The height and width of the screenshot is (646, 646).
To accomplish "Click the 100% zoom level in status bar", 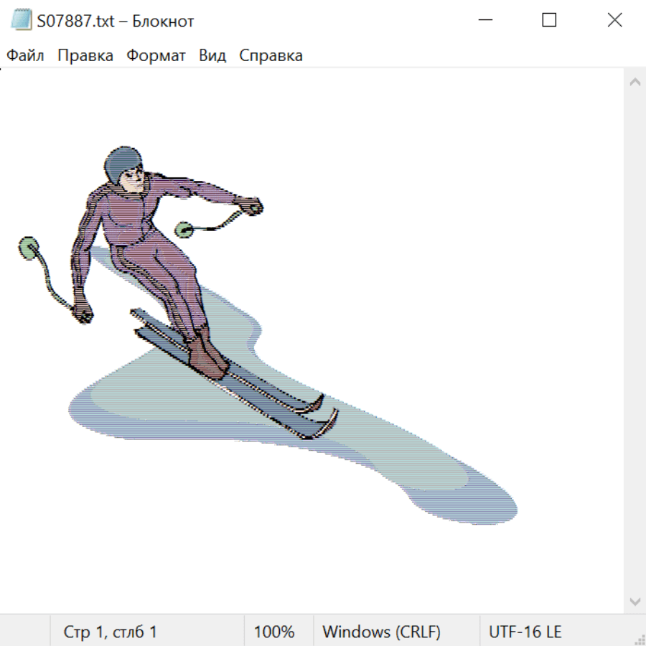I will [x=274, y=632].
